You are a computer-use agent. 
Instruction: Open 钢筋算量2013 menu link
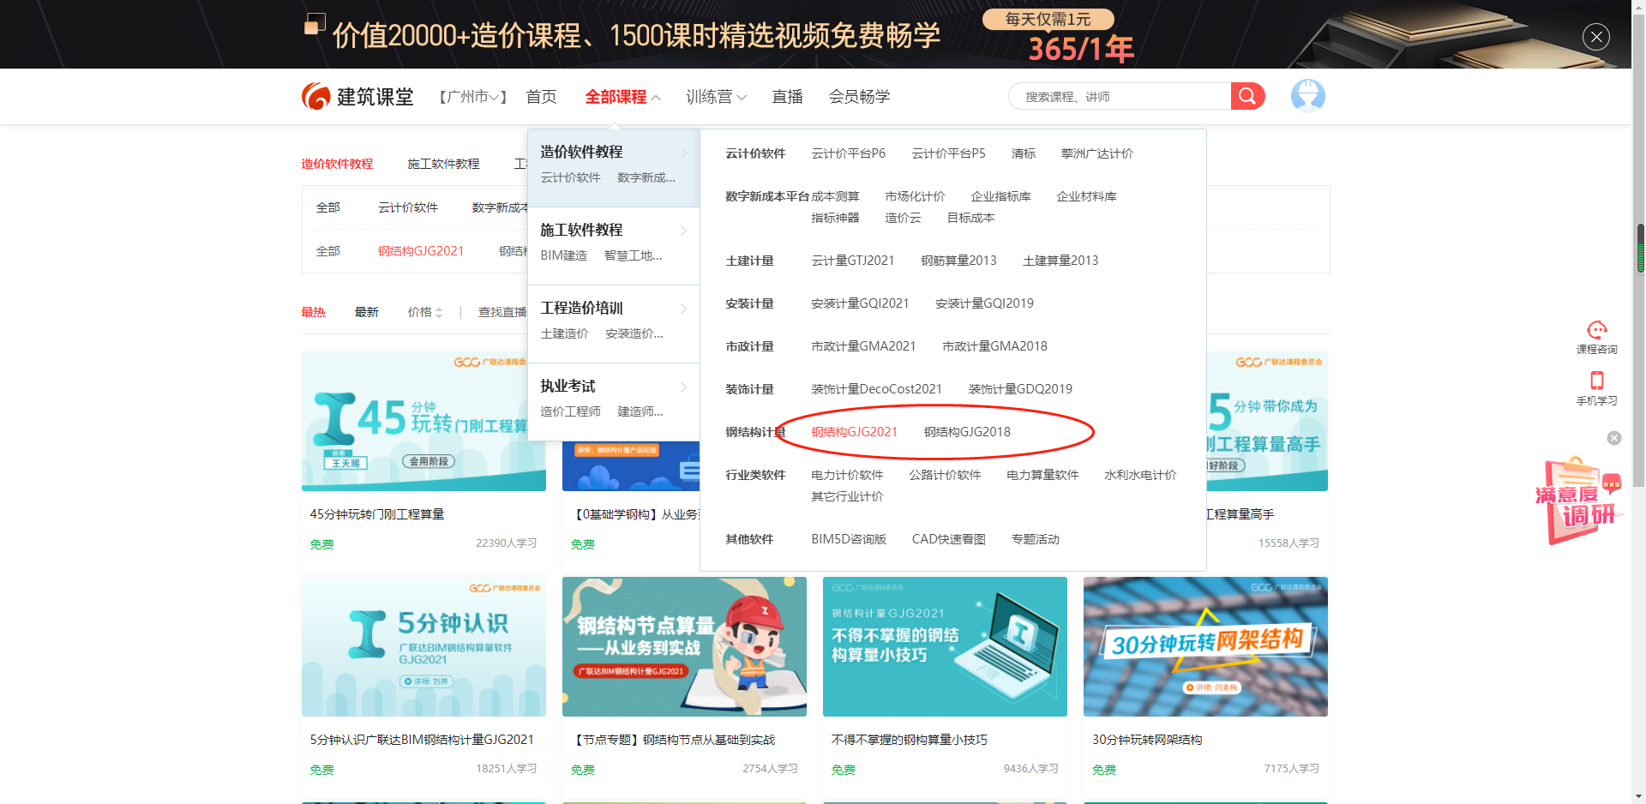pos(958,261)
